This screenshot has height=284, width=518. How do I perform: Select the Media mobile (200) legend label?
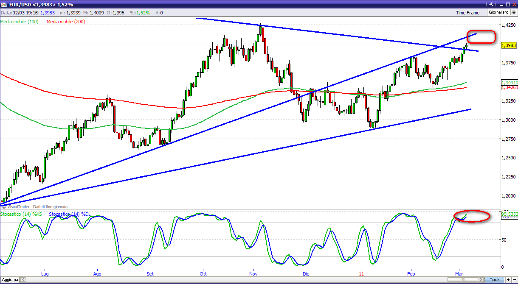click(66, 21)
